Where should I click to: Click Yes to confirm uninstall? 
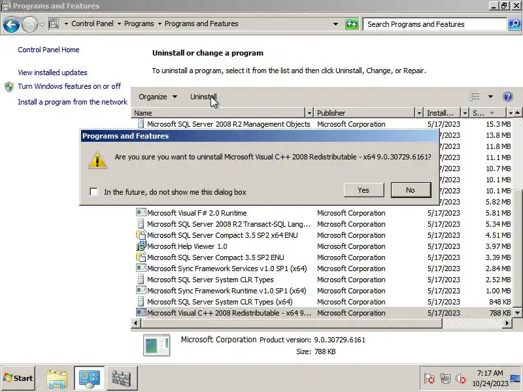point(363,190)
